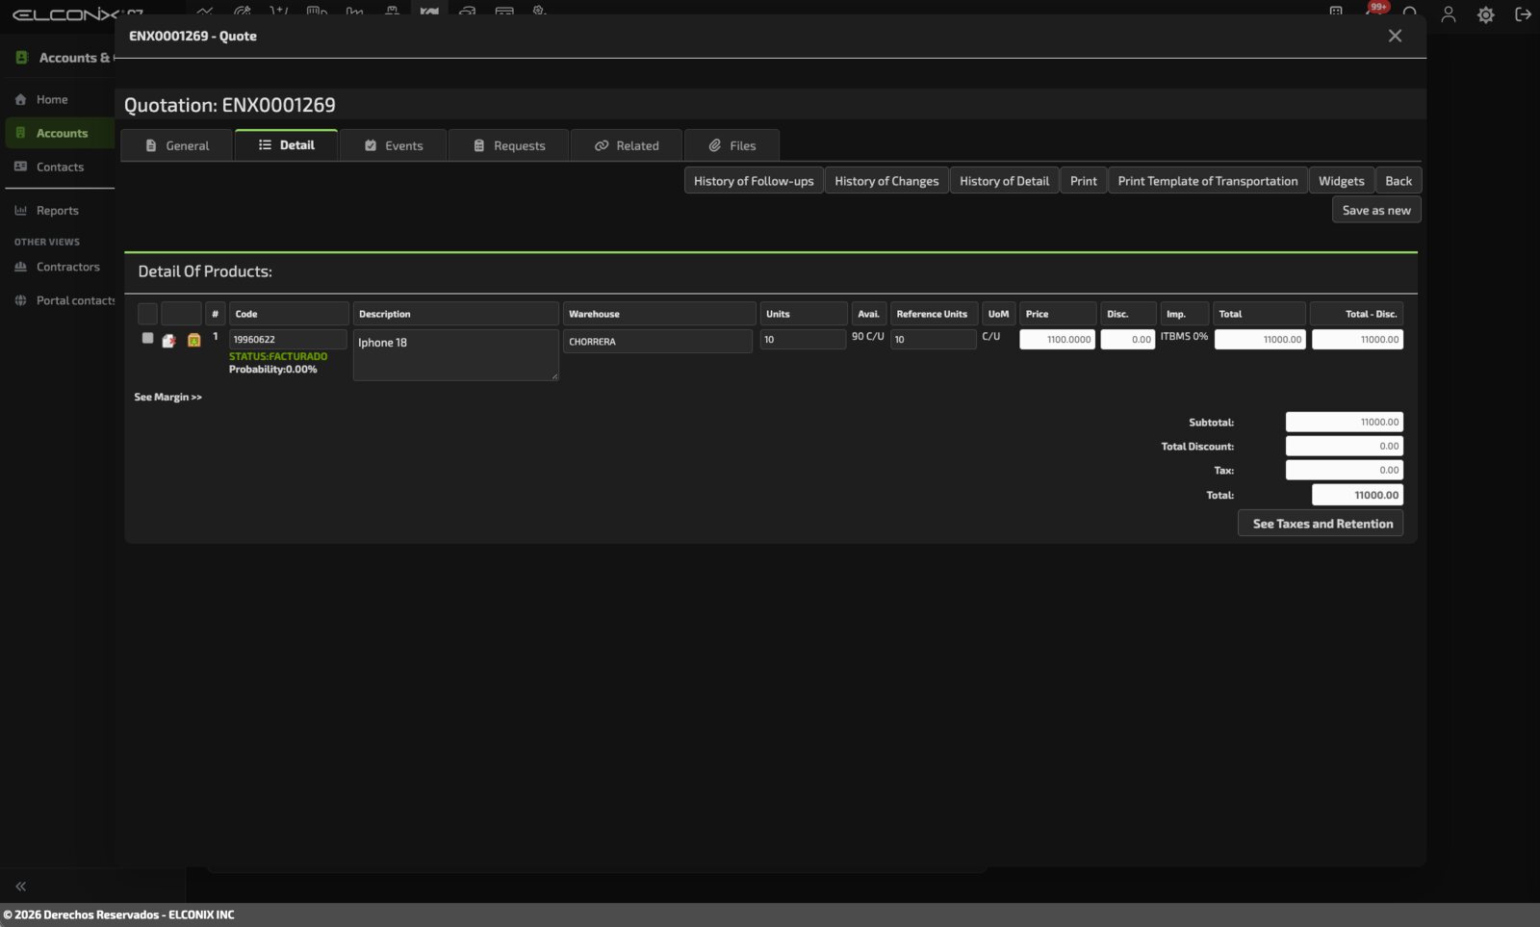Click the Code field 19960622
Viewport: 1540px width, 927px height.
click(x=288, y=339)
